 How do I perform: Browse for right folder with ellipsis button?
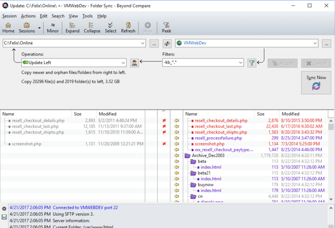pyautogui.click(x=327, y=44)
